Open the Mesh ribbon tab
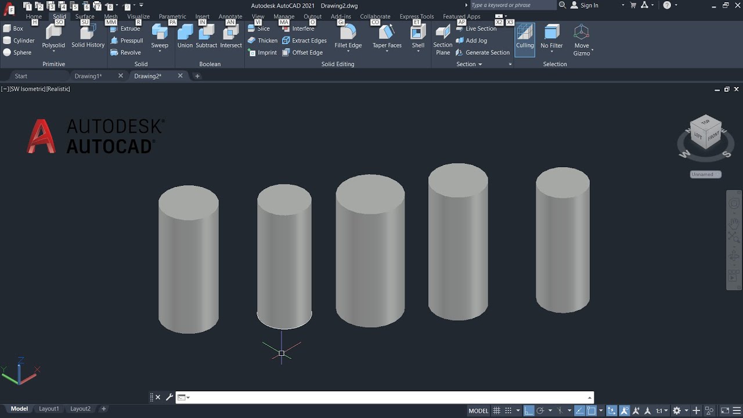 (x=111, y=16)
